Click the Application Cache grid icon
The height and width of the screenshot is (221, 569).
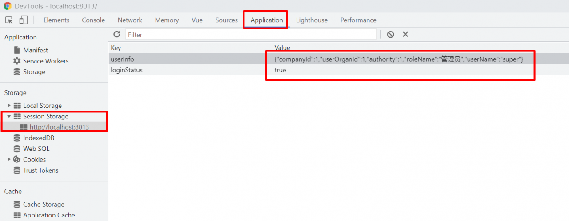click(x=17, y=215)
